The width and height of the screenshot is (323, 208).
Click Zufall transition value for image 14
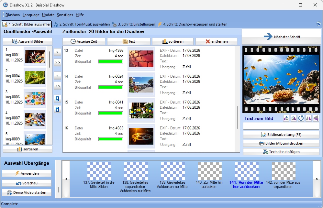point(187,93)
